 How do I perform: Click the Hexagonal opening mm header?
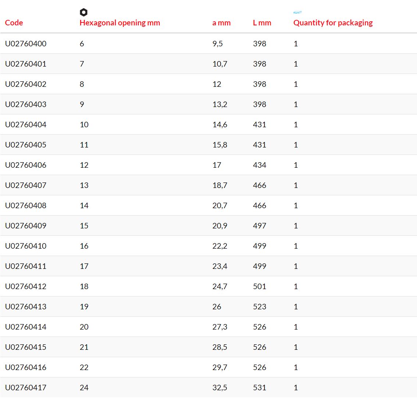pos(120,23)
